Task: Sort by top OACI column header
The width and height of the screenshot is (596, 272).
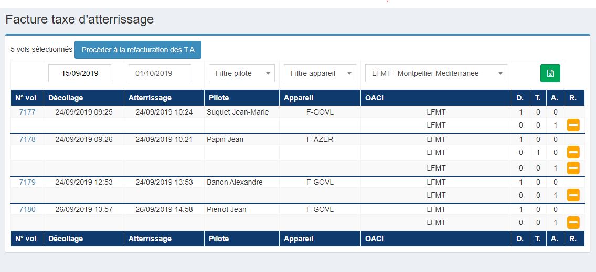Action: click(x=436, y=98)
